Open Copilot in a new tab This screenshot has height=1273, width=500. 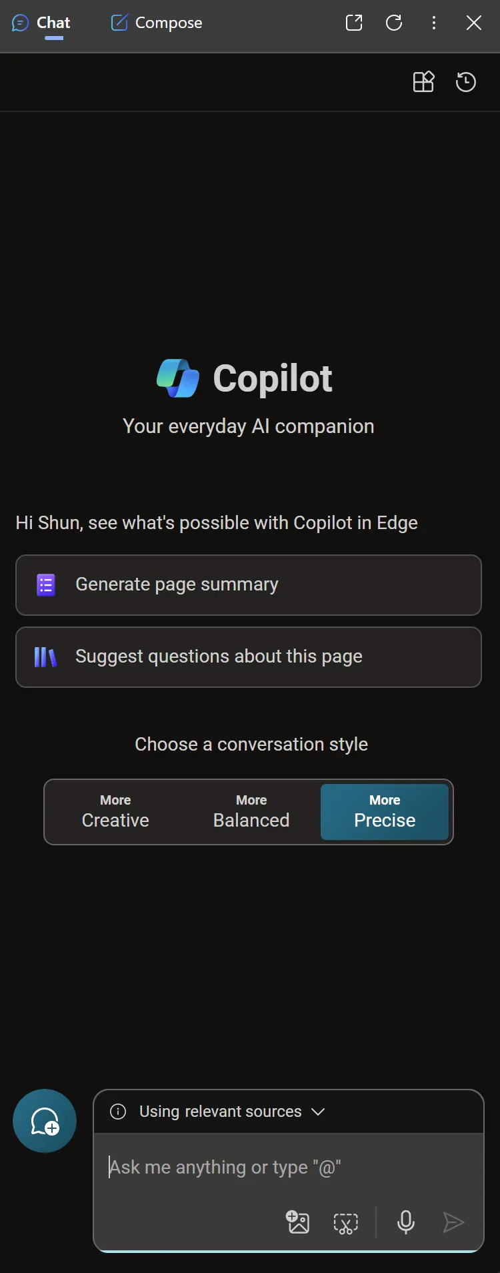(x=354, y=23)
